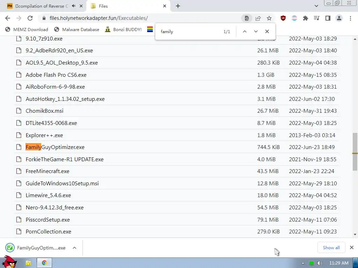The image size is (358, 268).
Task: Close the find bar
Action: coord(267,31)
